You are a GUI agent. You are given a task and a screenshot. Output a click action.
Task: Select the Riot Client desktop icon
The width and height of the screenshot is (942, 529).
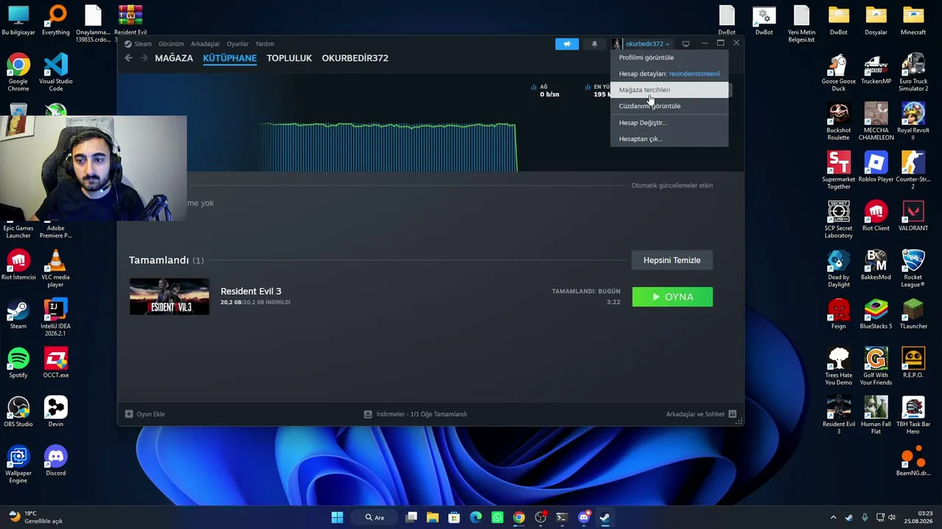pos(876,217)
